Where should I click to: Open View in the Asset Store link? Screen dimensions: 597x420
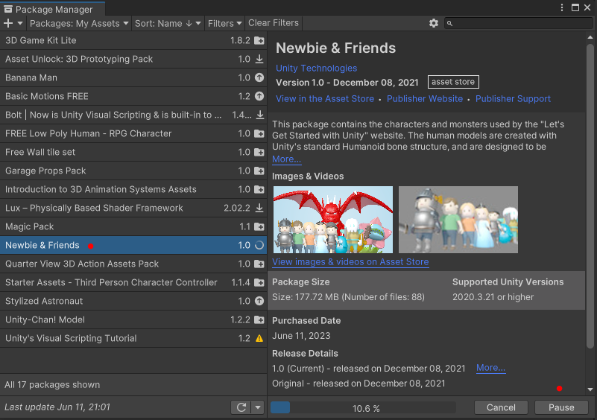[x=325, y=99]
